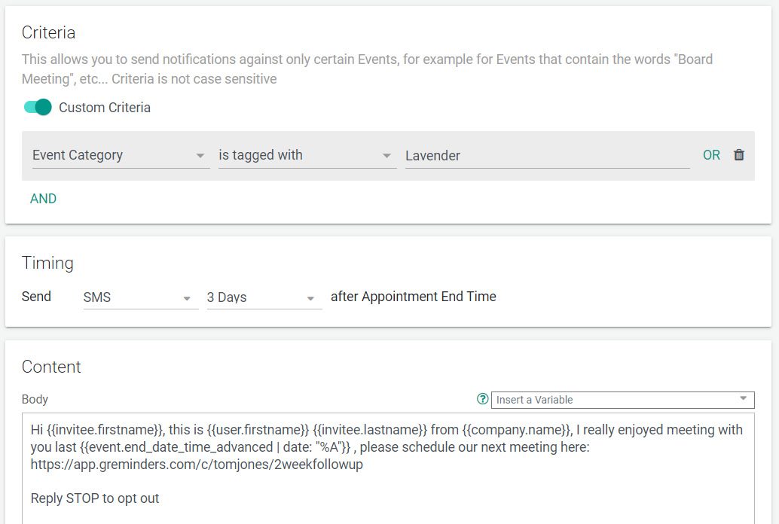
Task: Open the 'is tagged with' operator dropdown
Action: [307, 155]
